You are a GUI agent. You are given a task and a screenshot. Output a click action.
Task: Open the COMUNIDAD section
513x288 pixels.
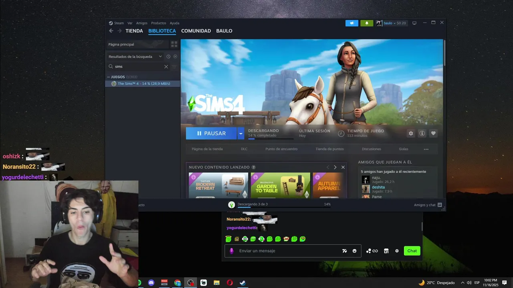coord(196,31)
